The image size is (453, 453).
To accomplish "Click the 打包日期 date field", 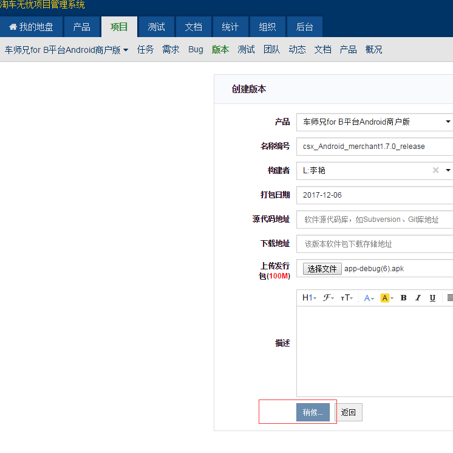I will pos(375,195).
